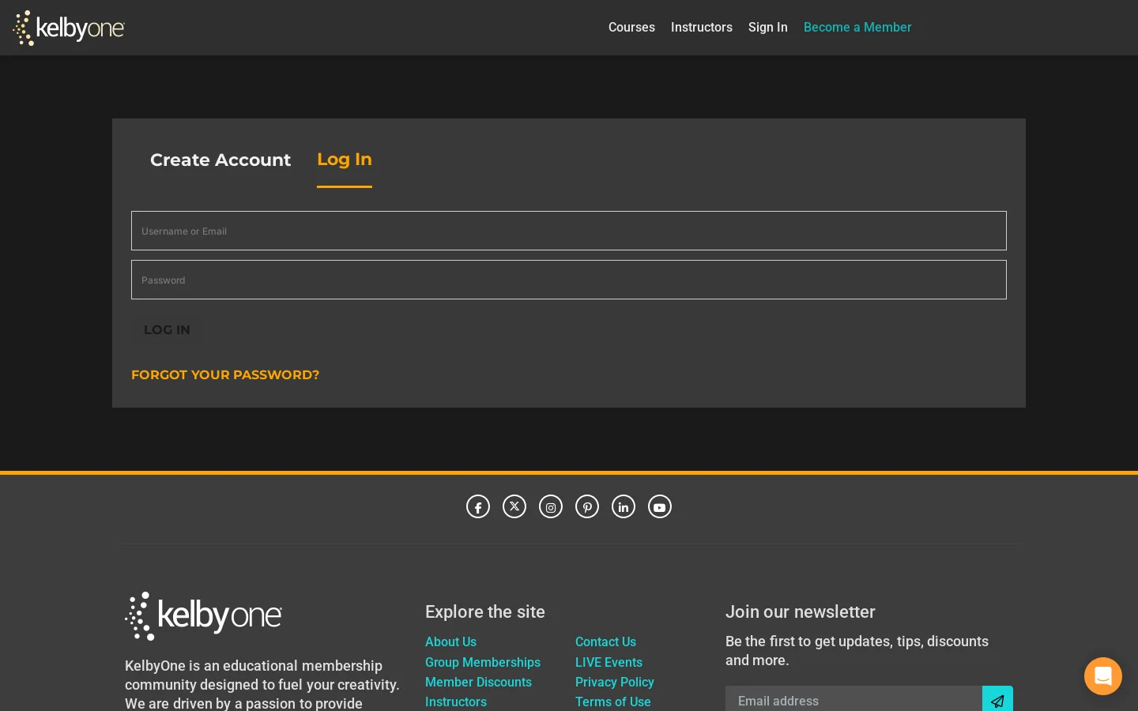Open the X (Twitter) social icon
1138x711 pixels.
pyautogui.click(x=514, y=506)
